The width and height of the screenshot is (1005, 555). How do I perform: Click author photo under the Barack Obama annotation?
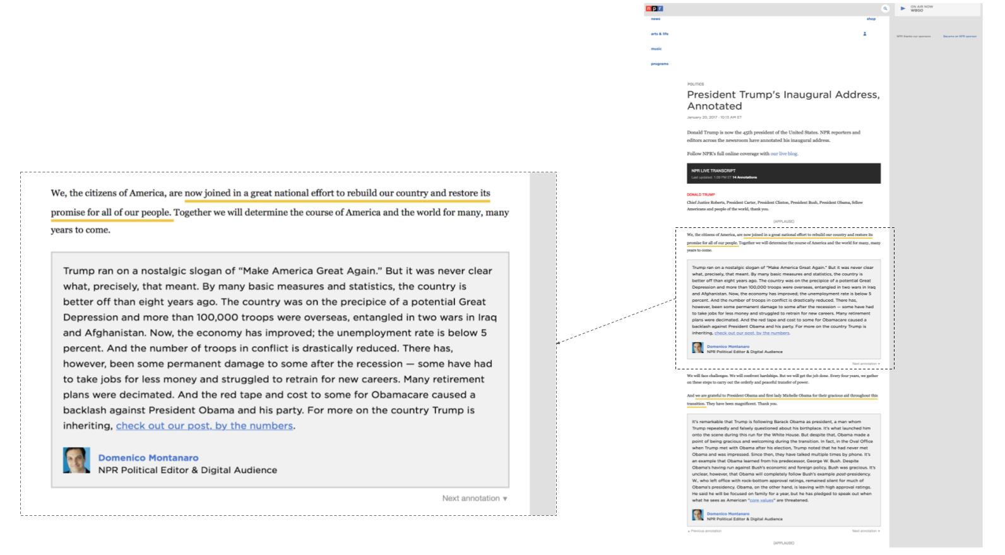coord(698,515)
